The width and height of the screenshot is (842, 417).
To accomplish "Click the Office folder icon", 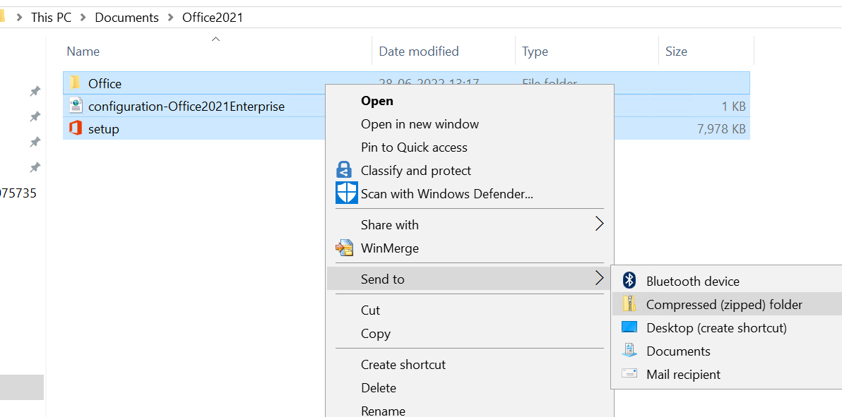I will tap(76, 83).
